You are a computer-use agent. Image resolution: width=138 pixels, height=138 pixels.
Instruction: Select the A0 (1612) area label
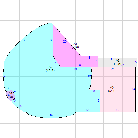[50, 69]
